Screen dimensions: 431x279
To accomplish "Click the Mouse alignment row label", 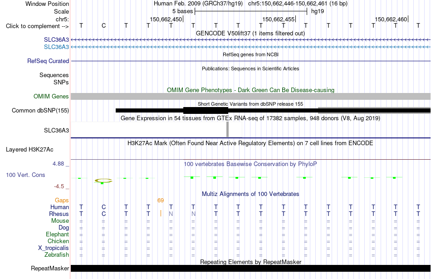I will (x=60, y=221).
